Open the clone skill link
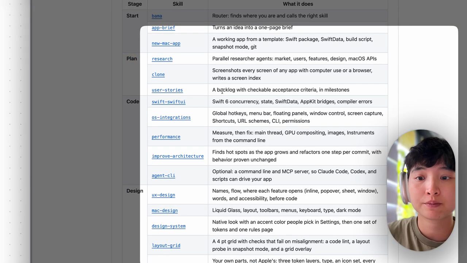 click(158, 75)
